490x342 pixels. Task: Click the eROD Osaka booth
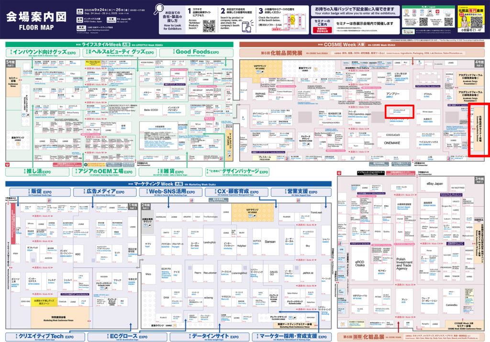click(x=359, y=264)
